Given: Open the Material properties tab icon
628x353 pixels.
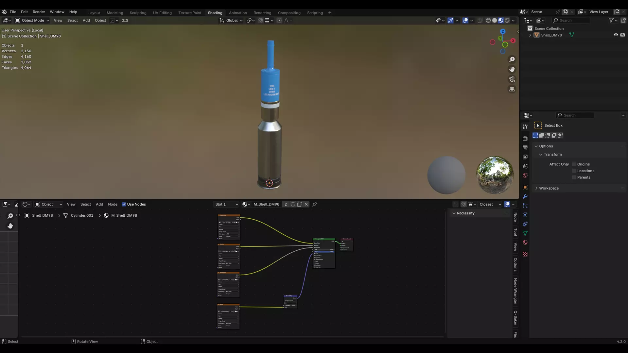Looking at the screenshot, I should [525, 243].
